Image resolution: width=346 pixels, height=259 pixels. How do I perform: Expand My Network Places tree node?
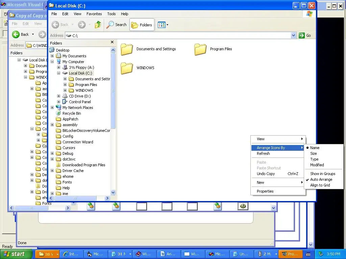pyautogui.click(x=52, y=108)
